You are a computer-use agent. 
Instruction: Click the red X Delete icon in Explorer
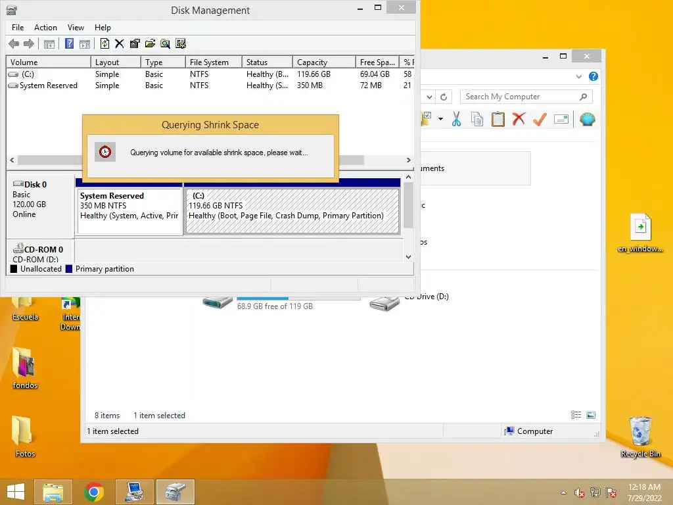(519, 118)
